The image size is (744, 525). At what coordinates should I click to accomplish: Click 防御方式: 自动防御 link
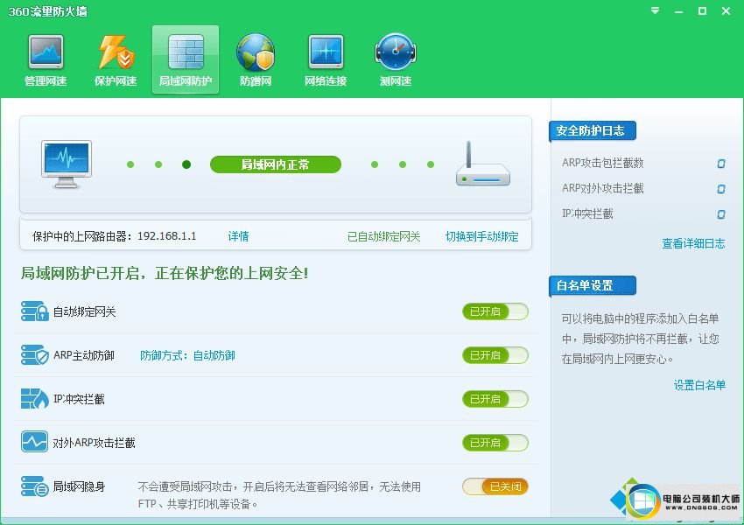(x=187, y=355)
